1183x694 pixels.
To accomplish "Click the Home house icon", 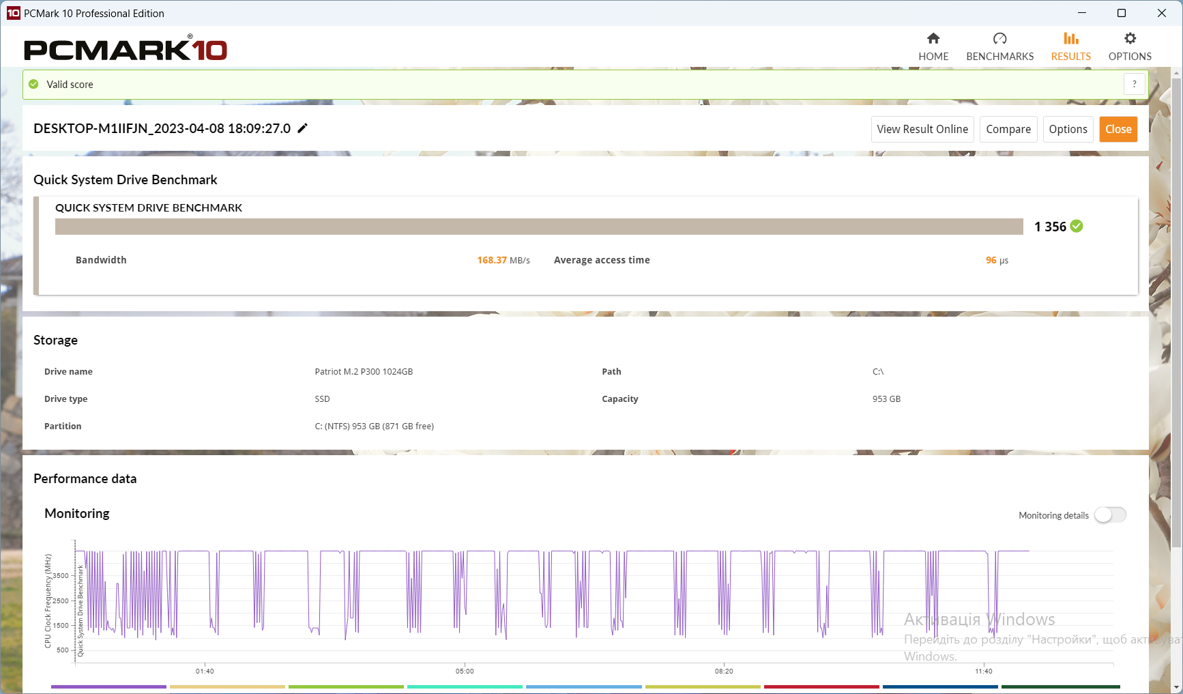I will [933, 38].
